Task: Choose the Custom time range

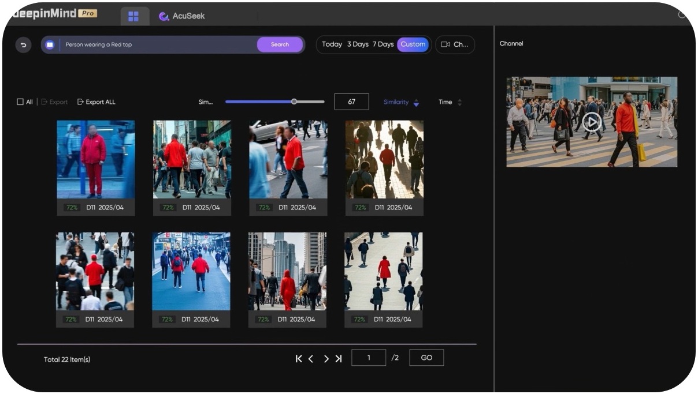Action: click(413, 44)
